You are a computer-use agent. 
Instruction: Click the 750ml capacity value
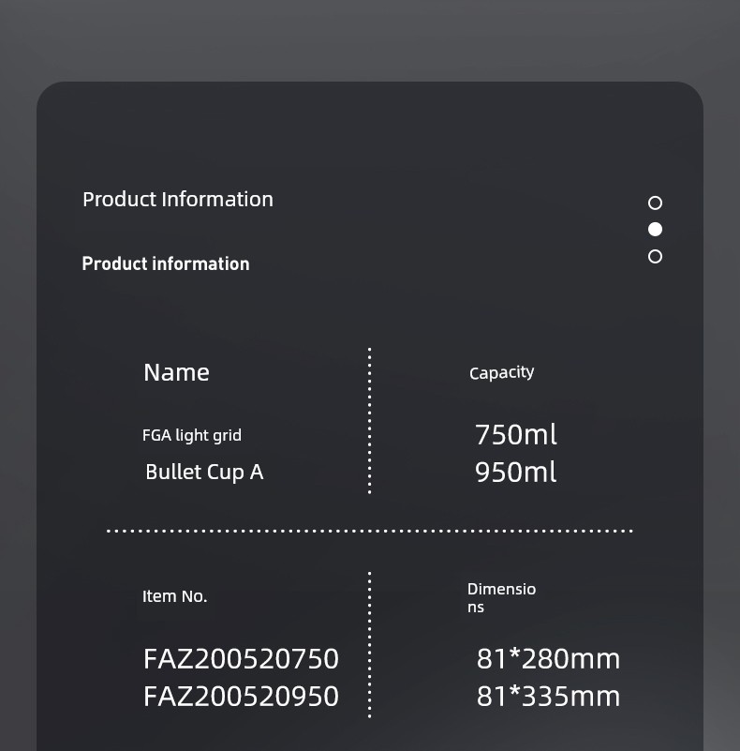[516, 434]
